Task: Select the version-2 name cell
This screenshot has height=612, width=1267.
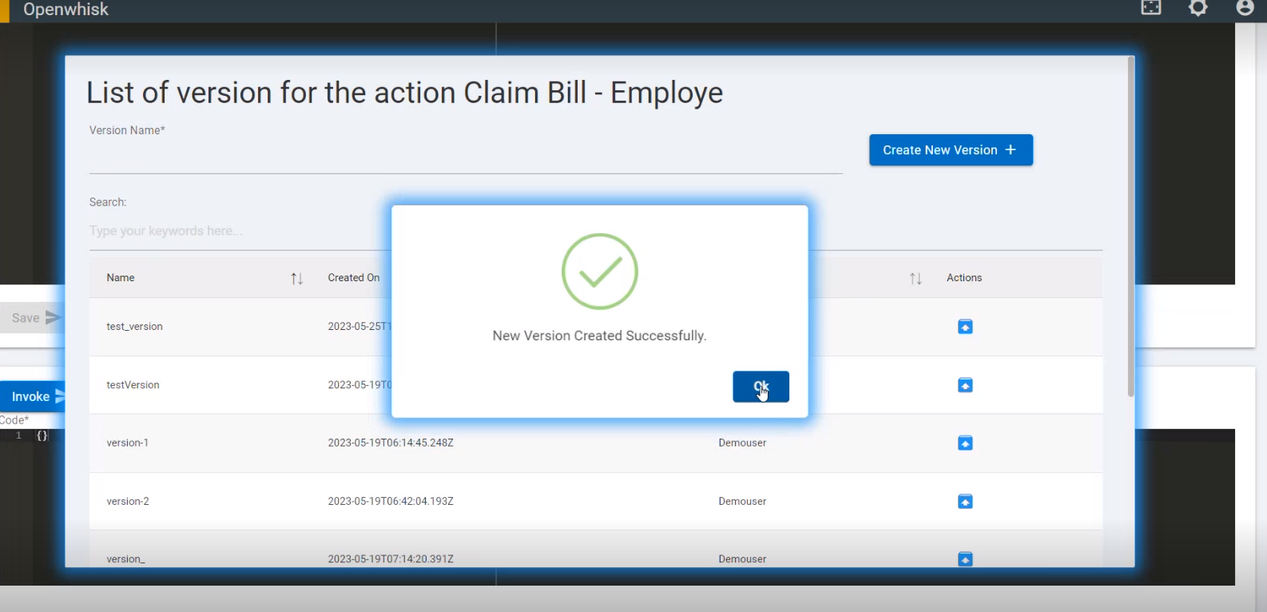Action: [x=128, y=502]
